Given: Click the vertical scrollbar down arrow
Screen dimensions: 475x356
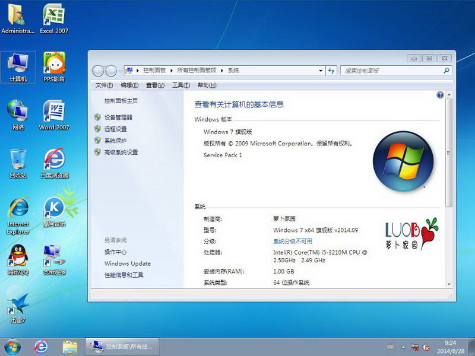Looking at the screenshot, I should pyautogui.click(x=449, y=284).
